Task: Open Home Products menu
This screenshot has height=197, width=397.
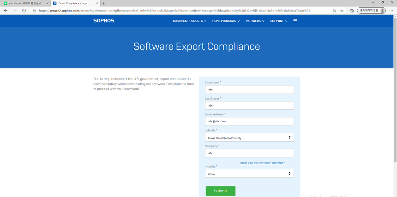Action: (x=226, y=21)
